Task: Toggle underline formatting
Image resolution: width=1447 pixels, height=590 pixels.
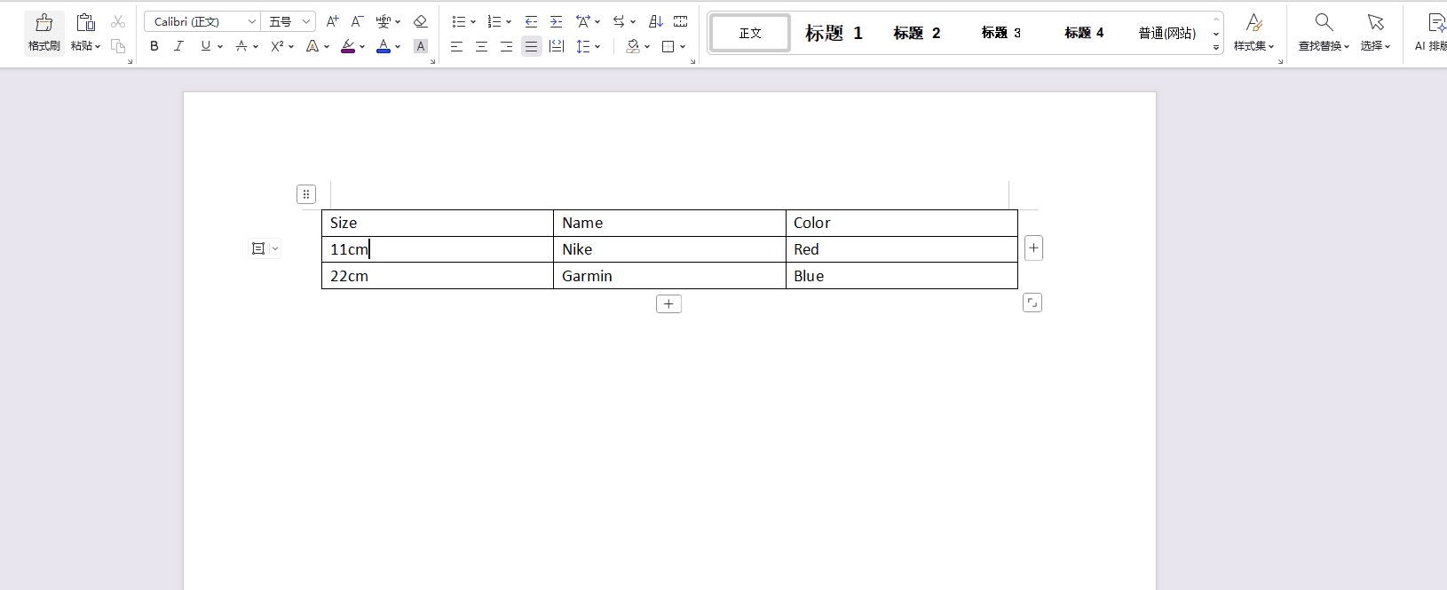Action: click(206, 46)
